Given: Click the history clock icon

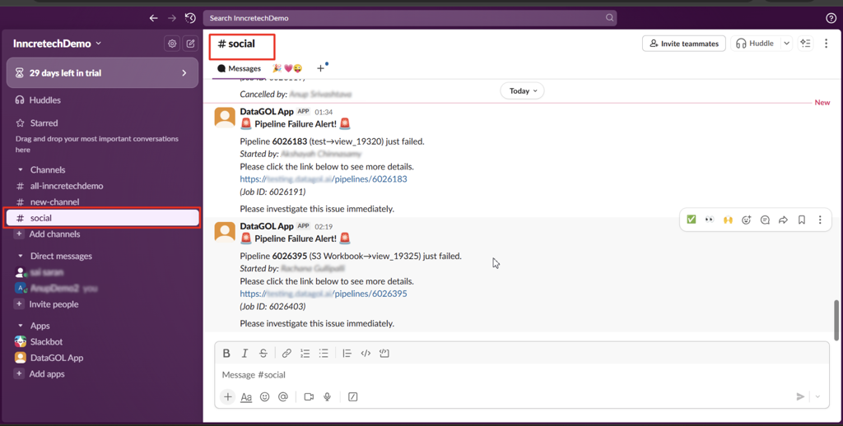Looking at the screenshot, I should [x=190, y=18].
